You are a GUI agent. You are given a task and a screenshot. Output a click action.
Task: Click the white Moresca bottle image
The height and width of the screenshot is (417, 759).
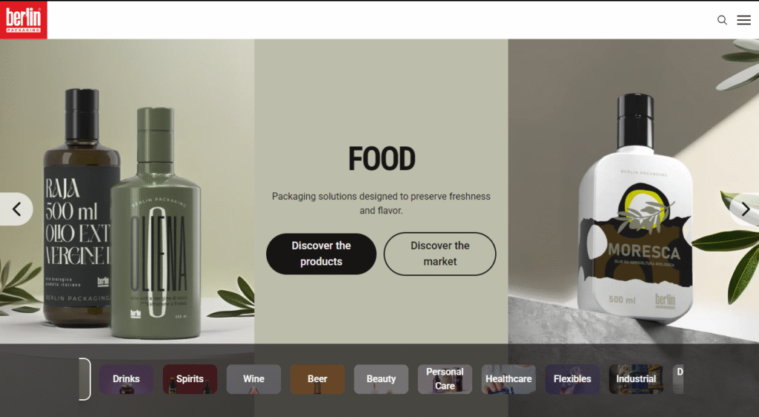[635, 209]
